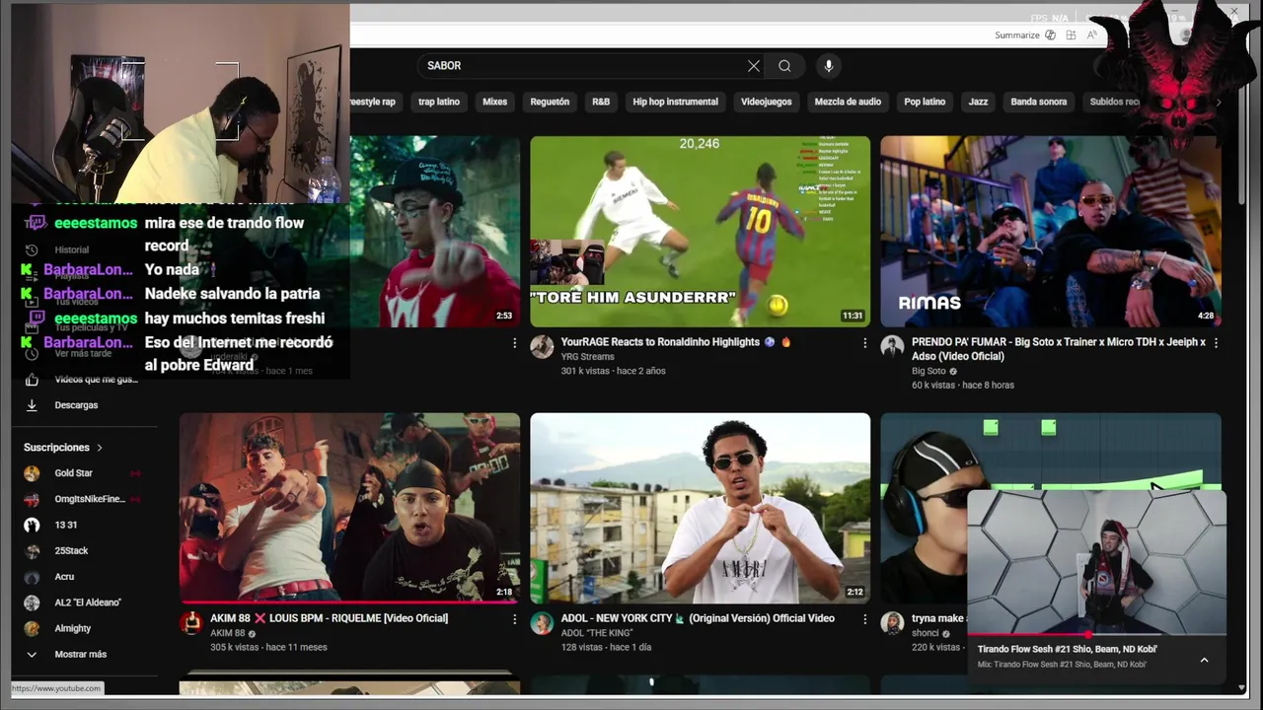Screen dimensions: 1263x710
Task: Click Big Soto channel avatar
Action: (x=892, y=346)
